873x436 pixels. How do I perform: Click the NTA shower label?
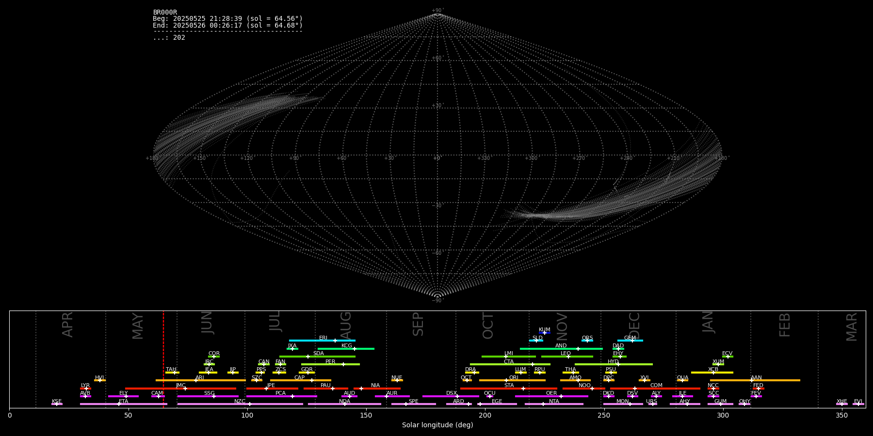[x=554, y=402]
